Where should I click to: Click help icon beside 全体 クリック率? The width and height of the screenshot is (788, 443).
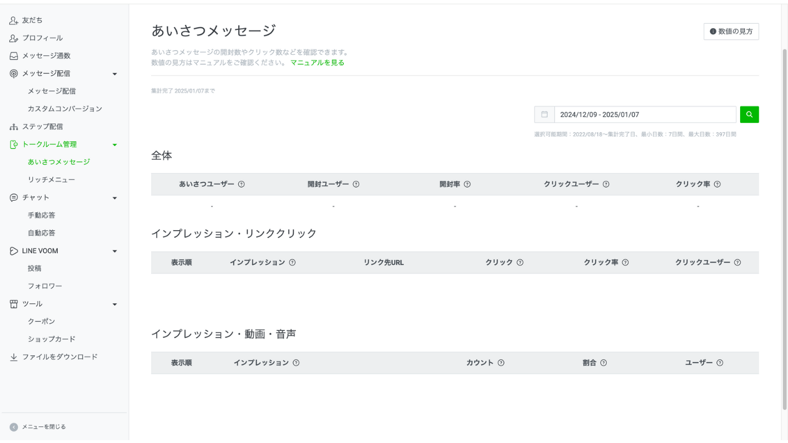pos(717,184)
